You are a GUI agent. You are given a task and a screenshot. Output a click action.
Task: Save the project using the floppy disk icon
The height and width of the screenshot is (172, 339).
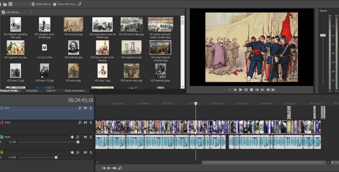click(x=10, y=4)
